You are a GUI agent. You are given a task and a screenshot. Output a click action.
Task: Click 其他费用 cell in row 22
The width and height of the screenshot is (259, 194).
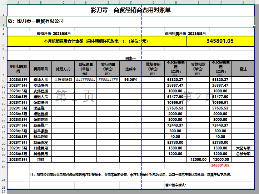pyautogui.click(x=41, y=154)
